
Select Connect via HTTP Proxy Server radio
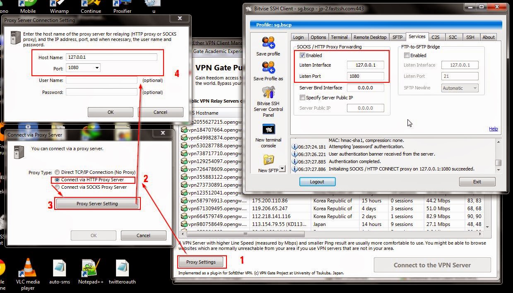57,180
